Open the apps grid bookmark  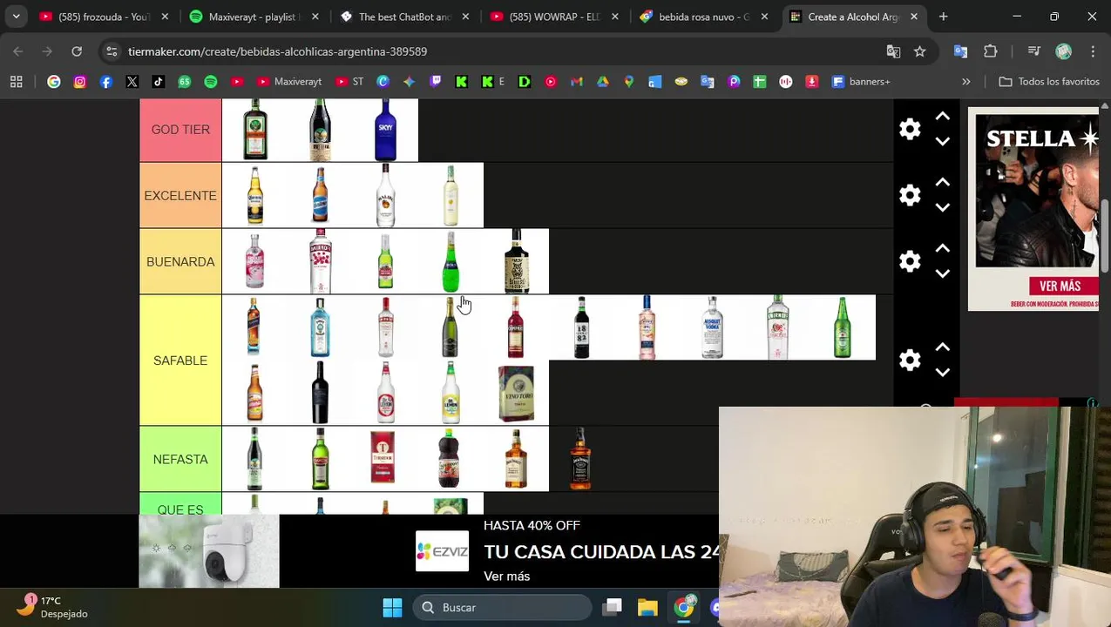coord(17,81)
